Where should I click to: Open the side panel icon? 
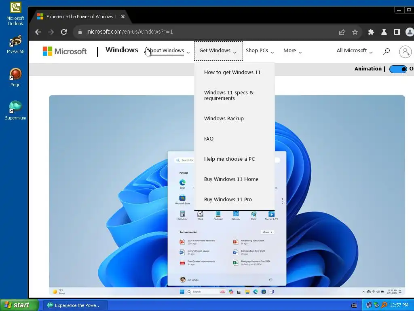pos(397,32)
